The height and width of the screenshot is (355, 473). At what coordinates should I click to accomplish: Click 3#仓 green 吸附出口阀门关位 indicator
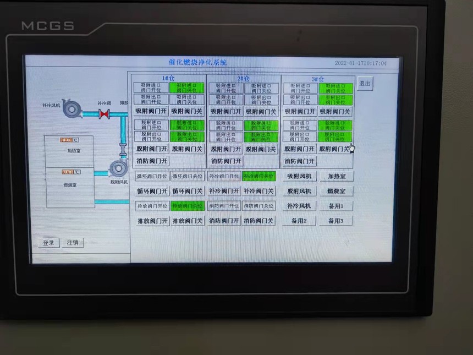point(335,100)
